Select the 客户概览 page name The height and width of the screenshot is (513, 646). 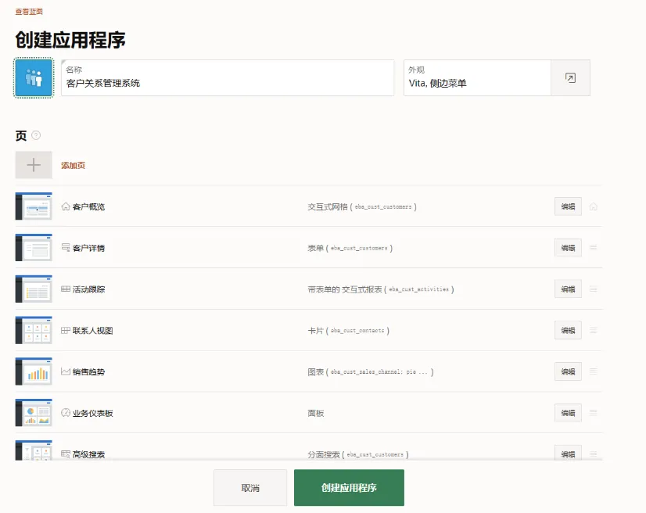point(88,207)
